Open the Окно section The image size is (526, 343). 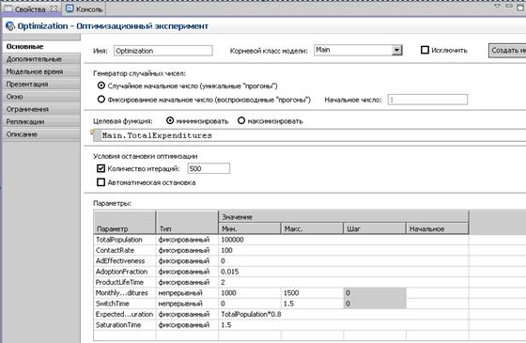tap(41, 97)
